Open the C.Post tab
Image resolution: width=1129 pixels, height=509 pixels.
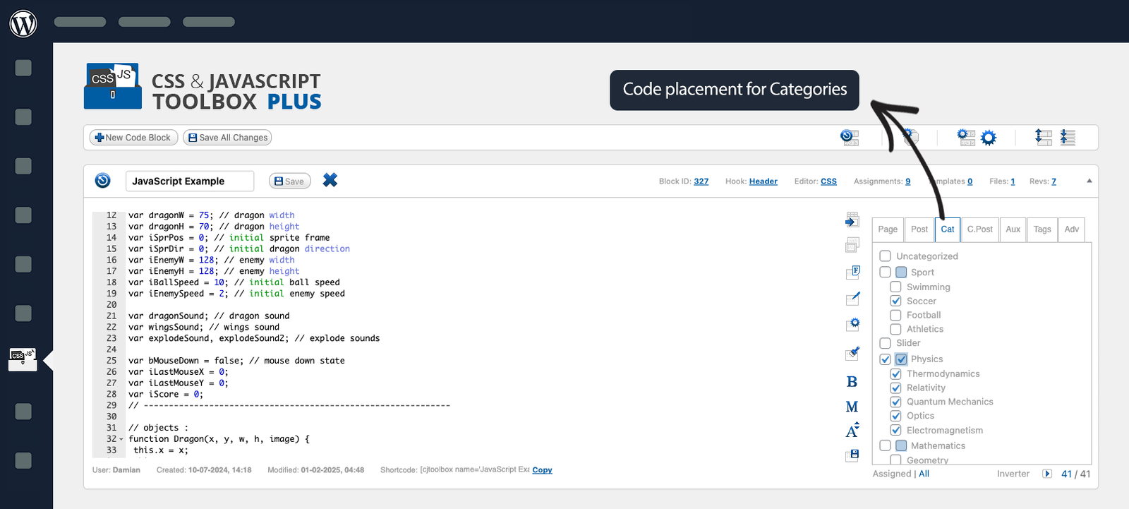[980, 229]
